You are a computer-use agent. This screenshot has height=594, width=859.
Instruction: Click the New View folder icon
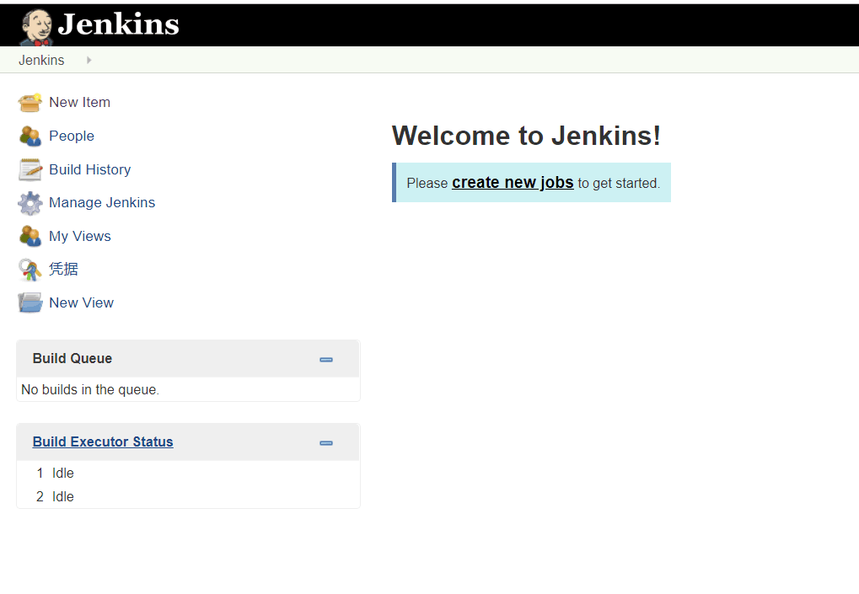click(30, 302)
